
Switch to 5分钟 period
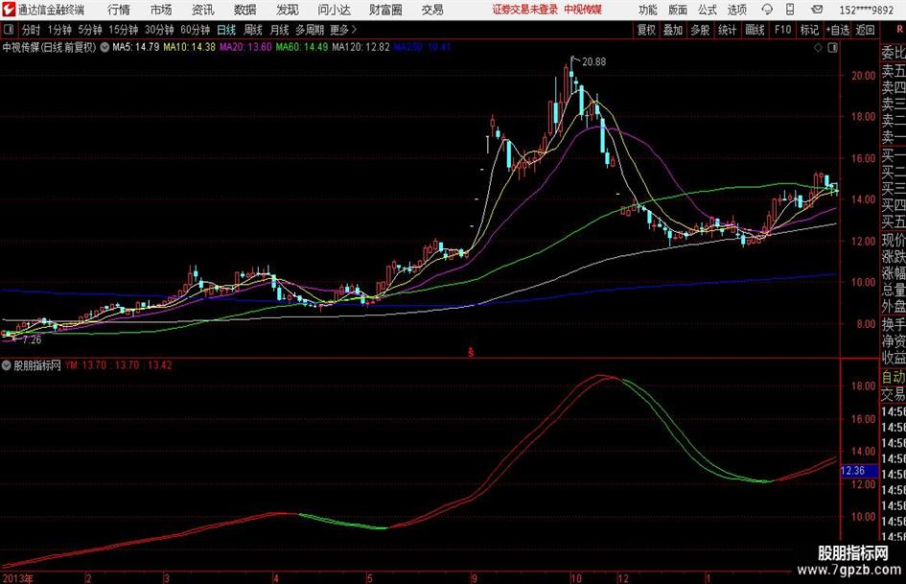(90, 30)
